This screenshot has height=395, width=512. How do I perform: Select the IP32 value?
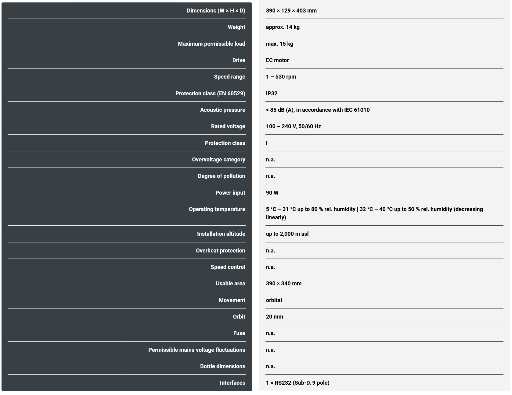272,93
